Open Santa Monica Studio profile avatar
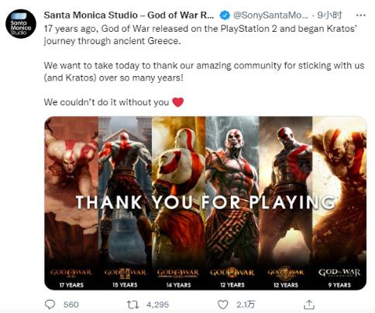The height and width of the screenshot is (313, 375). point(21,24)
